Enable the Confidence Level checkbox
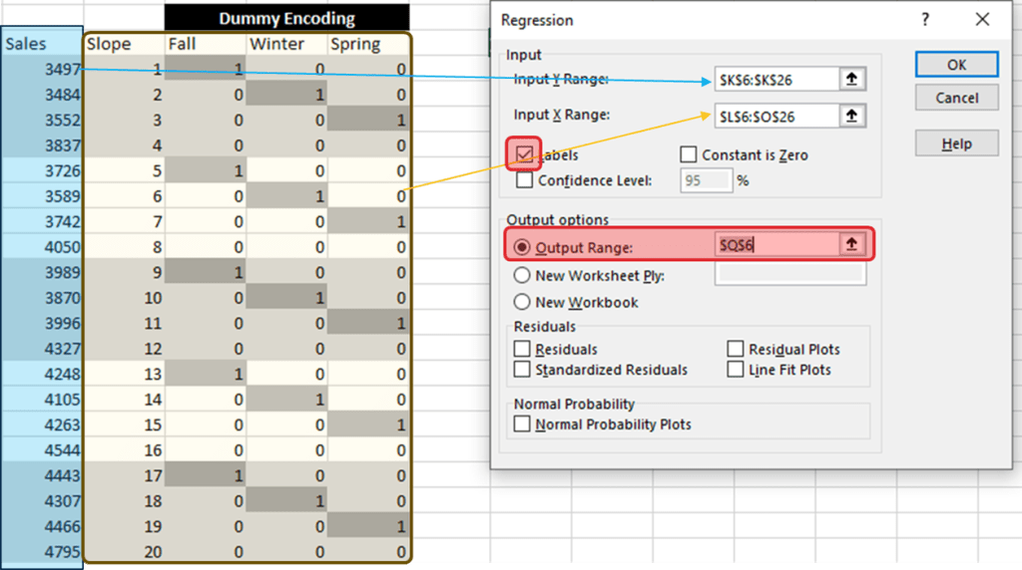This screenshot has height=570, width=1022. (x=524, y=180)
